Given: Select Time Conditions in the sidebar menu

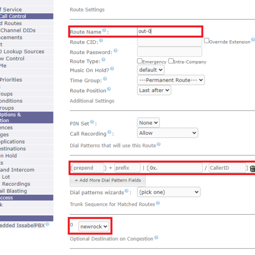Looking at the screenshot, I should [x=11, y=101].
